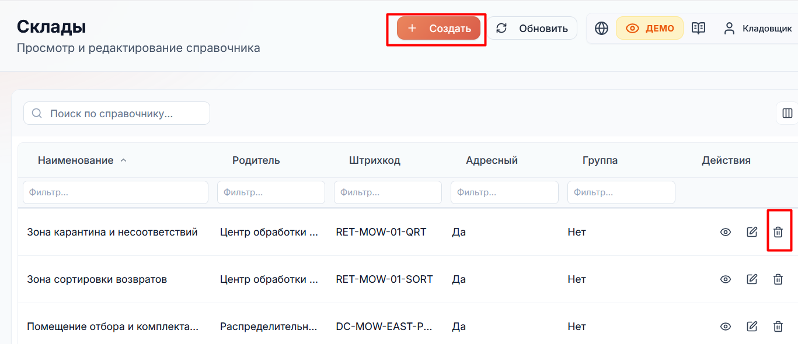The image size is (798, 344).
Task: Delete the Помещение отбора row
Action: [778, 327]
